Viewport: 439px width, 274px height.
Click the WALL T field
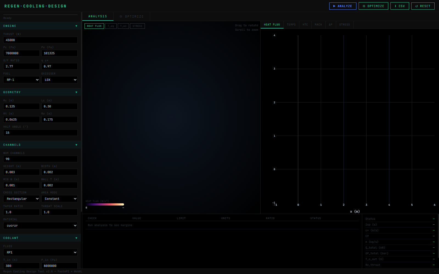tap(60, 185)
